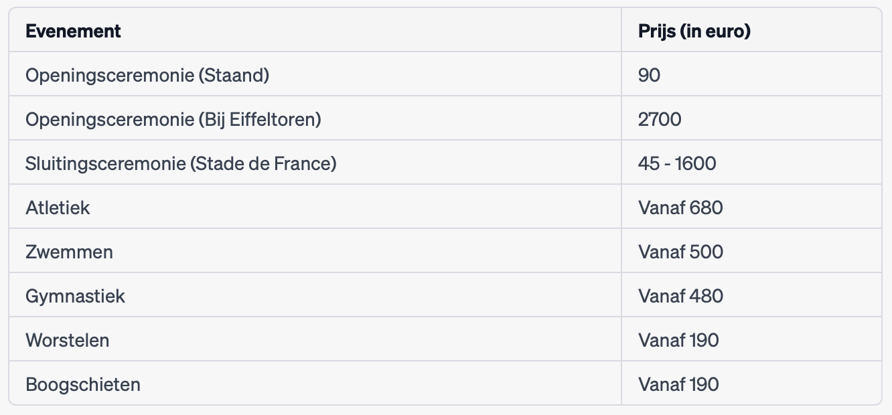Click the Vanaf 500 price cell
Image resolution: width=892 pixels, height=415 pixels.
[680, 252]
